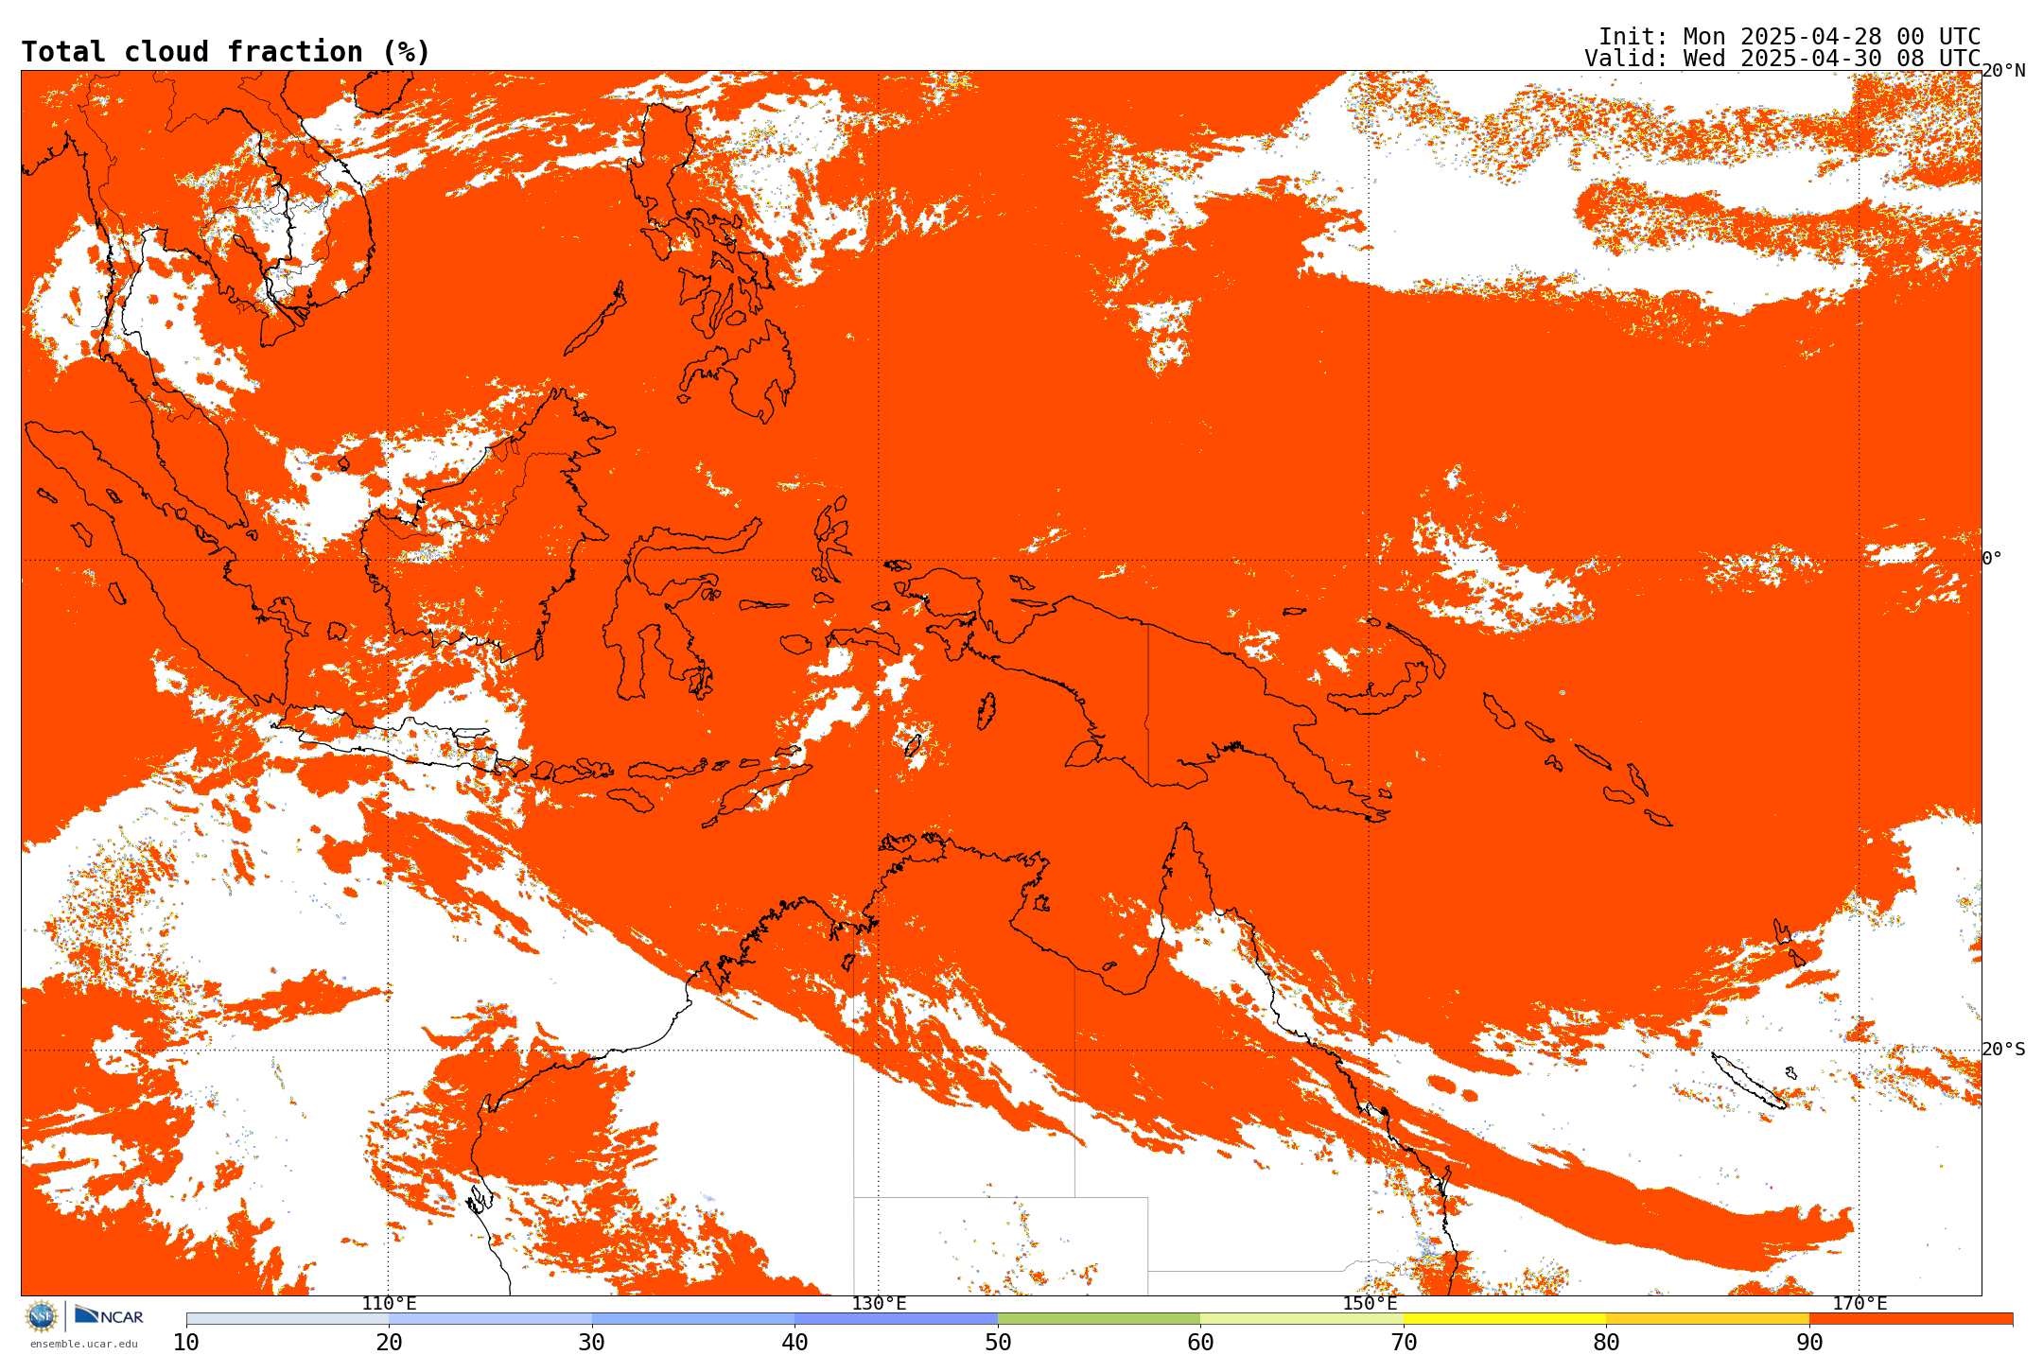This screenshot has width=2043, height=1355.
Task: Click the 80–90 orange-yellow colorbar segment
Action: [x=1707, y=1318]
